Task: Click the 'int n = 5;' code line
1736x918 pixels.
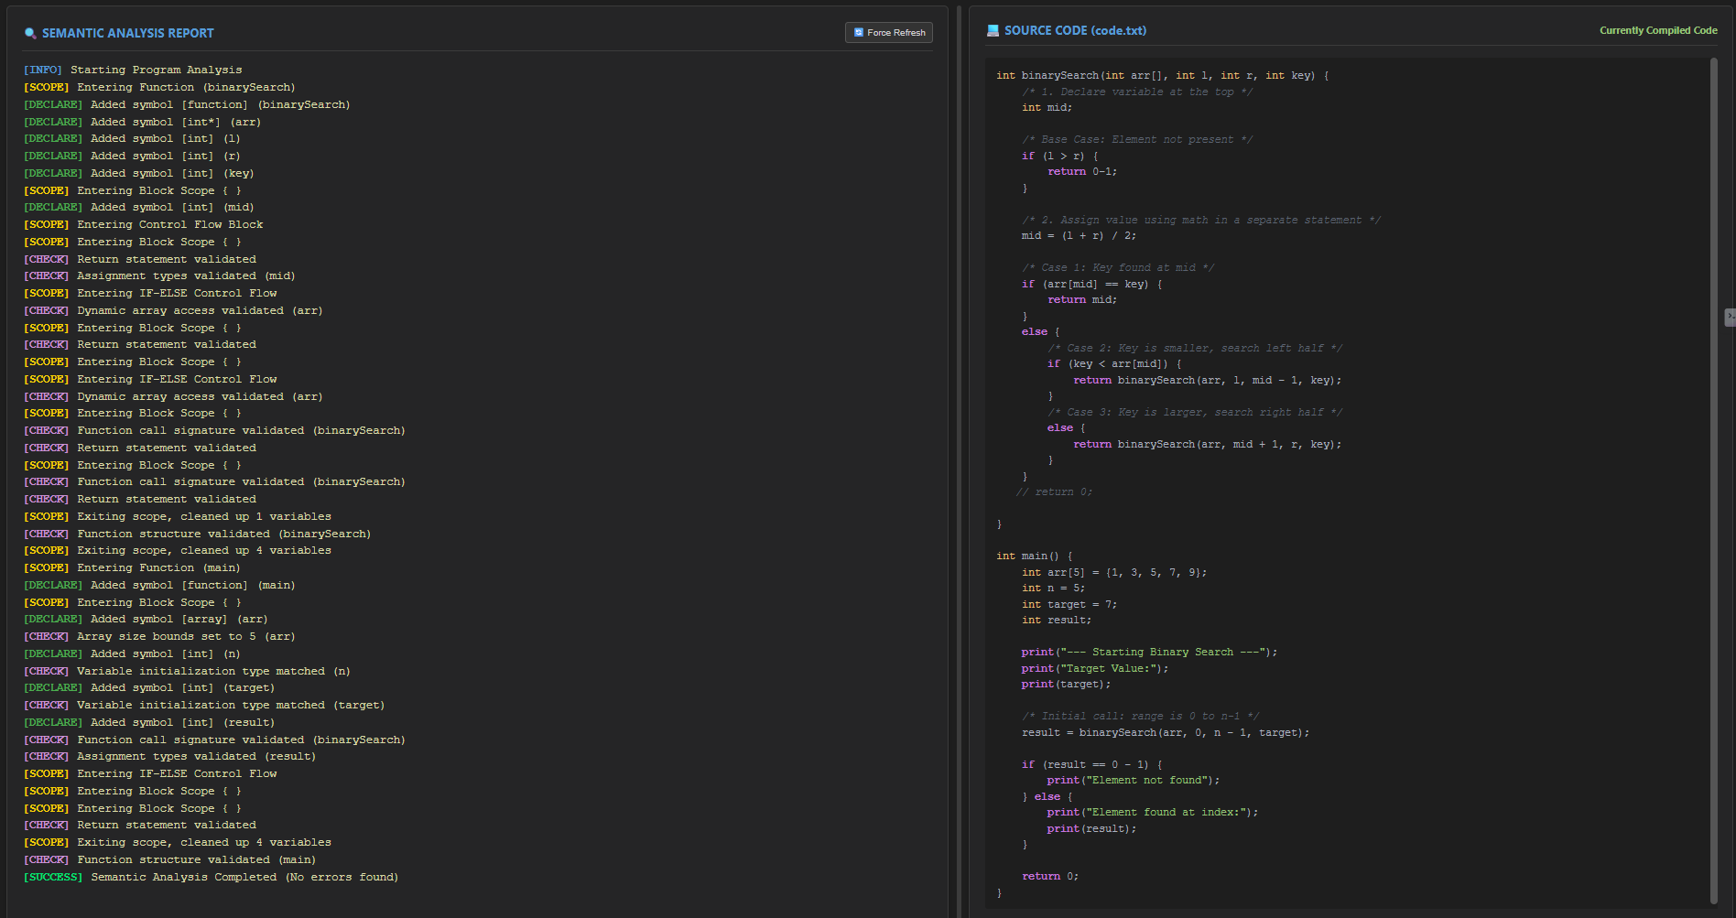Action: [1053, 588]
